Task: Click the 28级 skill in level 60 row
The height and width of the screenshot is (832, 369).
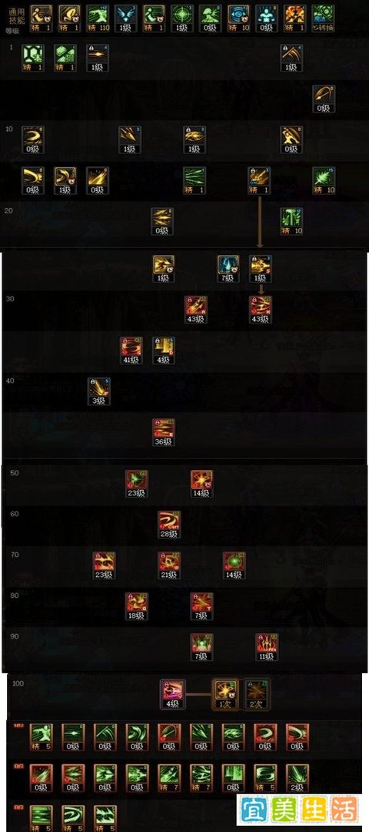Action: (x=169, y=525)
